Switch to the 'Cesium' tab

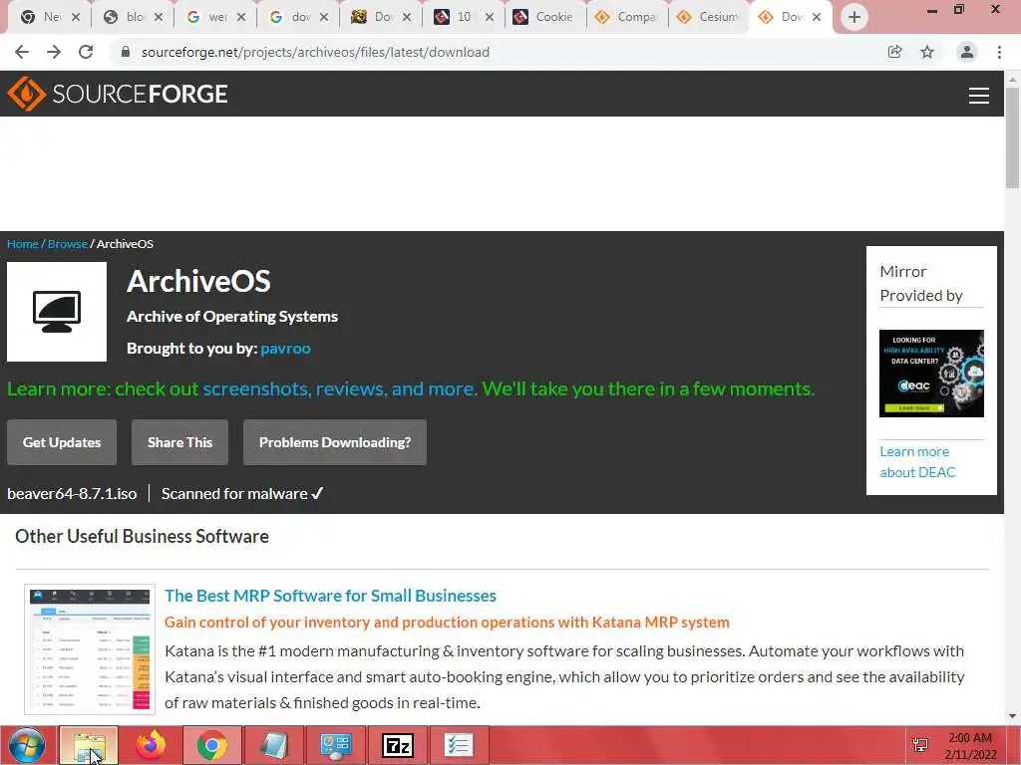[x=709, y=17]
